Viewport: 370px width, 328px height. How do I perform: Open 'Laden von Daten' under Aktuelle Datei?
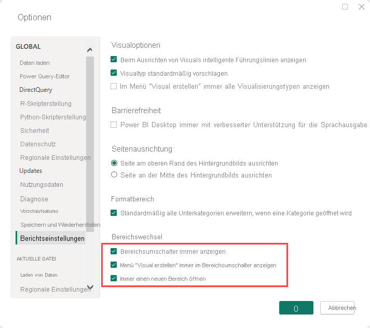(39, 275)
